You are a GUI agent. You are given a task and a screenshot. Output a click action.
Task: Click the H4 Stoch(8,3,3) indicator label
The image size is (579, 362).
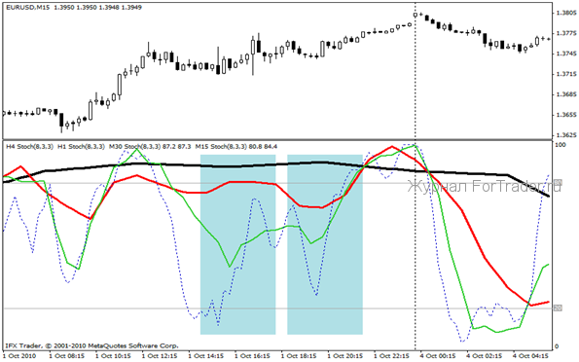29,147
